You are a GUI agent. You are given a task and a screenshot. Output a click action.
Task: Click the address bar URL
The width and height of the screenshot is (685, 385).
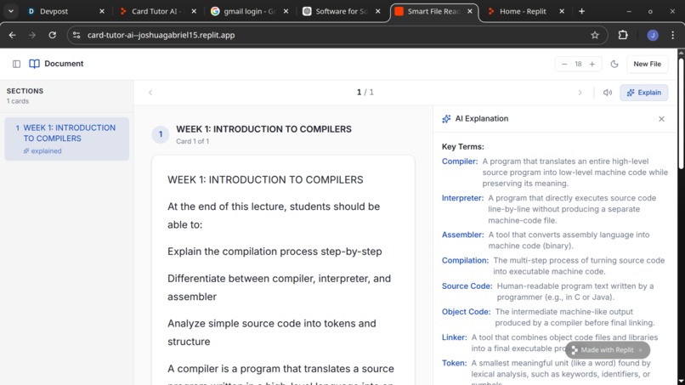pos(161,35)
